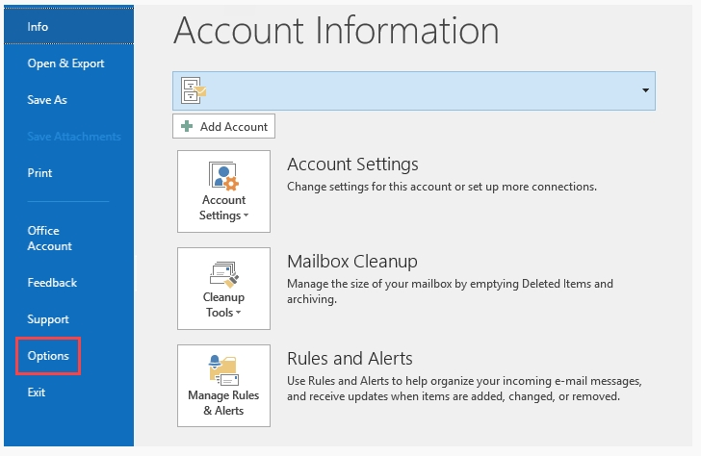Open the Support section

tap(48, 319)
